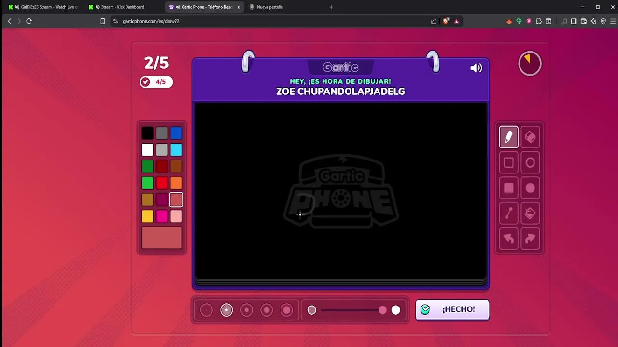Open a new browser tab
This screenshot has width=618, height=347.
(331, 7)
